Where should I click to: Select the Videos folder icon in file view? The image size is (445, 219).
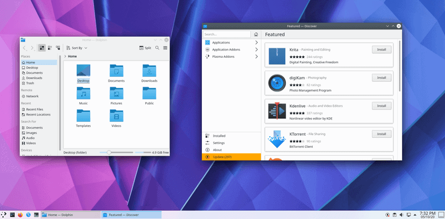116,116
